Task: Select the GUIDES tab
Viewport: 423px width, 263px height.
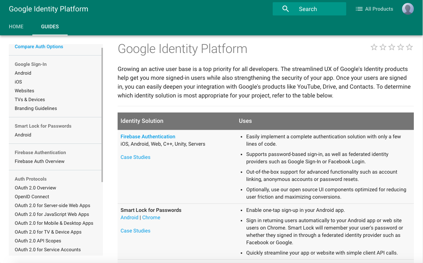Action: point(50,26)
